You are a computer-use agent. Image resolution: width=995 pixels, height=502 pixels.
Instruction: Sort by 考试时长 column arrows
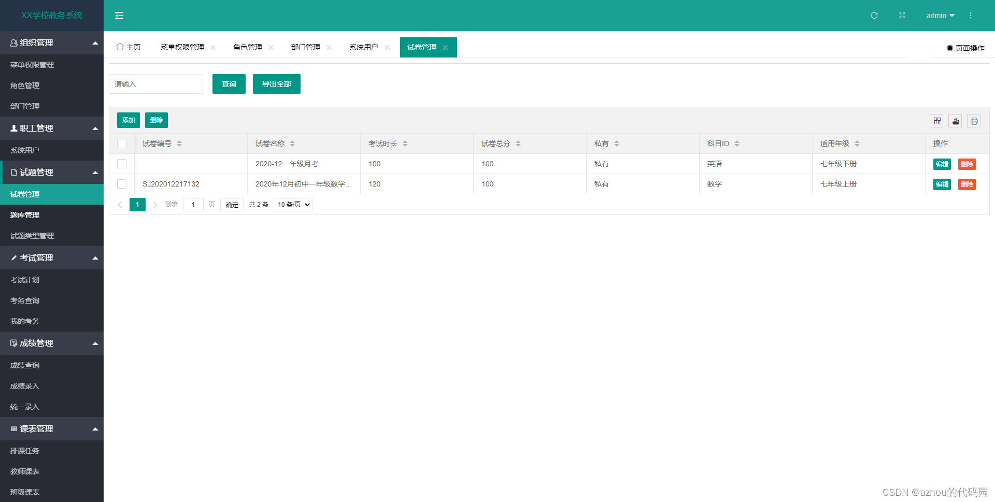coord(405,144)
